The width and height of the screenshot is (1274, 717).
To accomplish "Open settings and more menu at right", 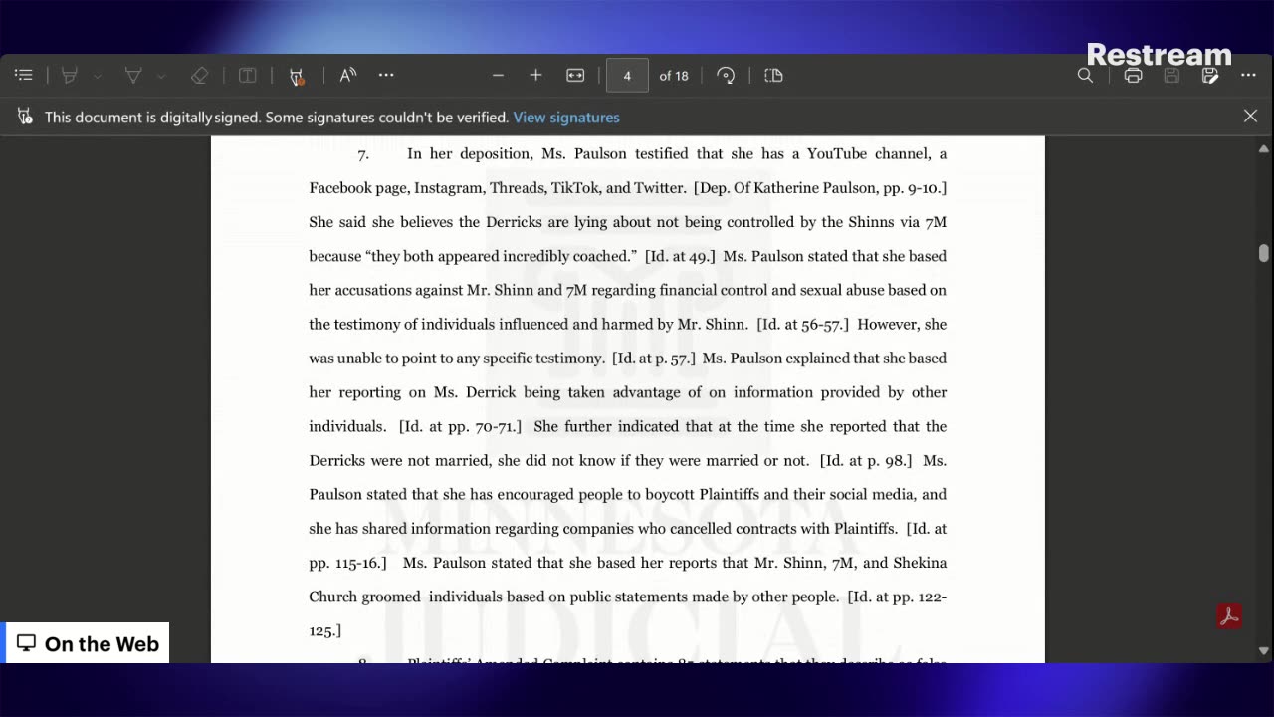I will click(1248, 75).
